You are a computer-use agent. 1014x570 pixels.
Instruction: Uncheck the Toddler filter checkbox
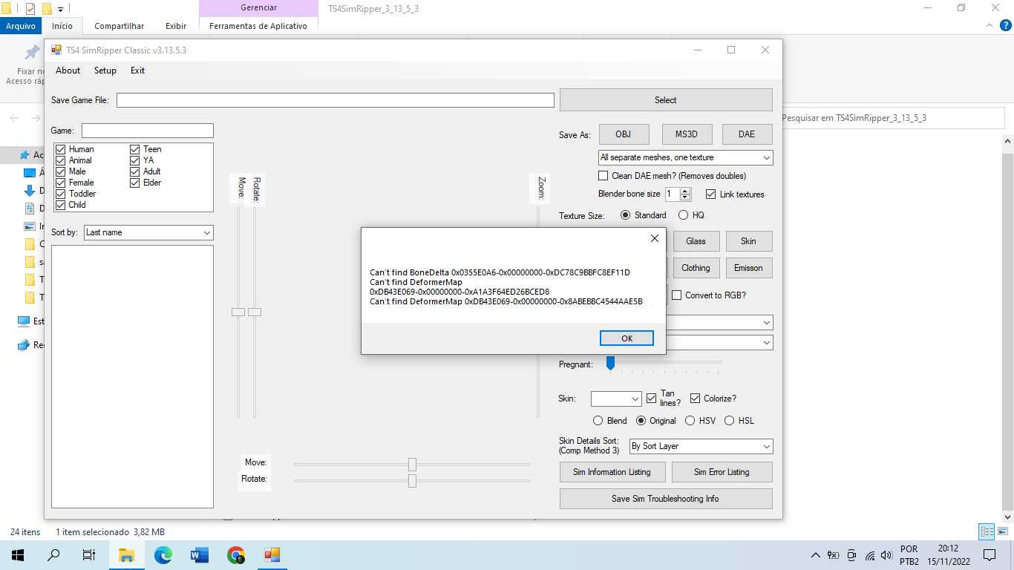point(60,194)
